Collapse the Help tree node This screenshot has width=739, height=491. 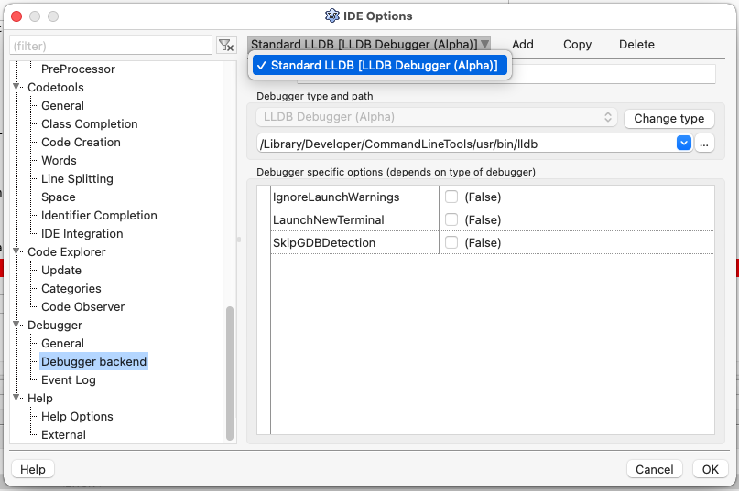click(x=16, y=398)
